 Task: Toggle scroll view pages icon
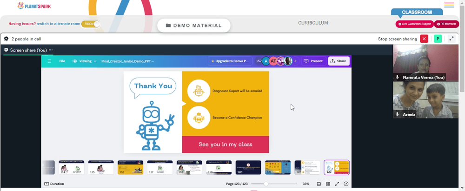click(x=319, y=184)
